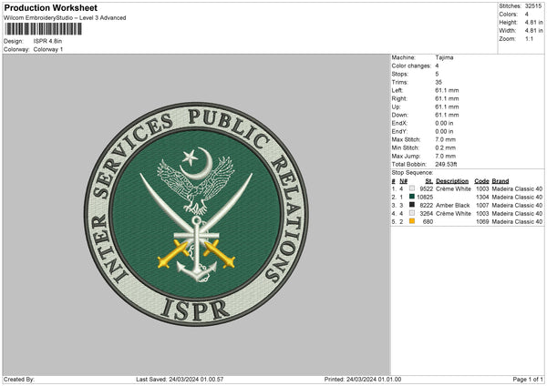This screenshot has width=547, height=386.
Task: Select the Amber Black swatch in stop 3
Action: 412,205
